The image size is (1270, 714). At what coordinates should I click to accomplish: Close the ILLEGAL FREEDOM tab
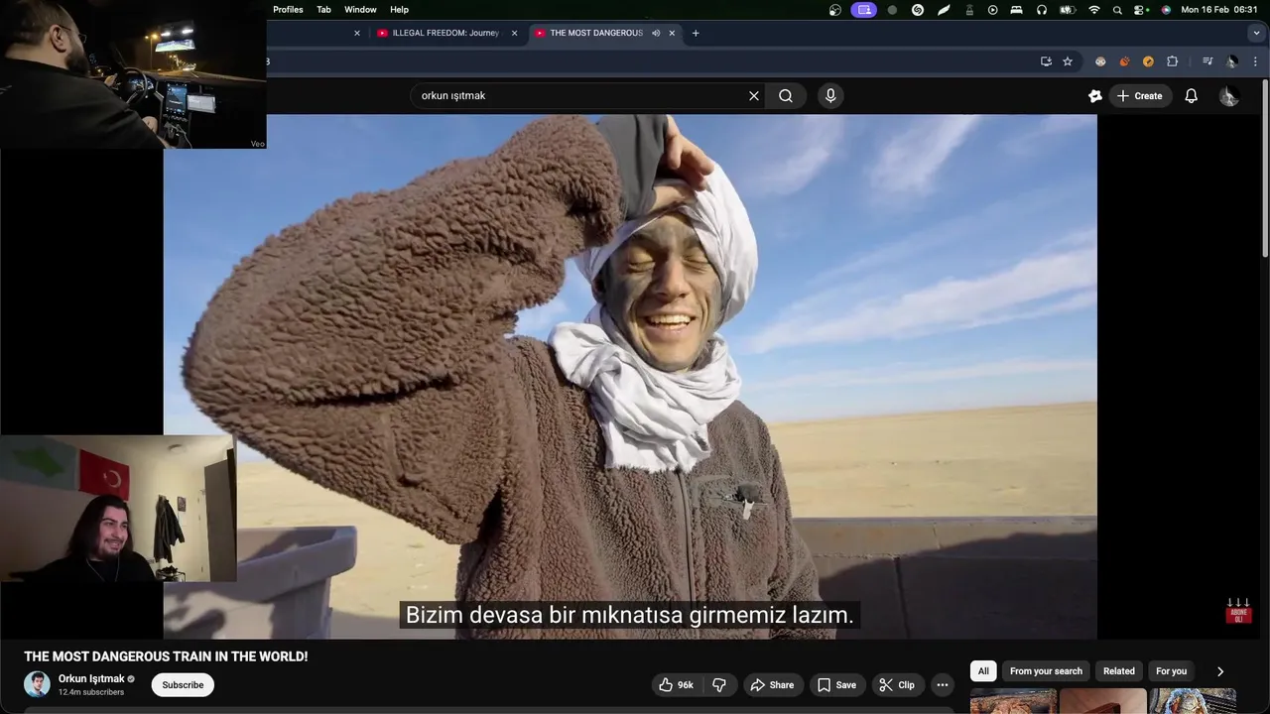(514, 33)
